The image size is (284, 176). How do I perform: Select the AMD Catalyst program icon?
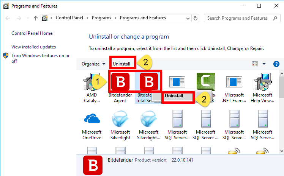(92, 82)
